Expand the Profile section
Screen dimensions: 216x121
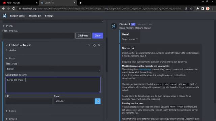(x=8, y=26)
